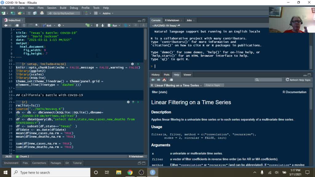This screenshot has height=177, width=315.
Task: Show help in new window icon
Action: (171, 80)
